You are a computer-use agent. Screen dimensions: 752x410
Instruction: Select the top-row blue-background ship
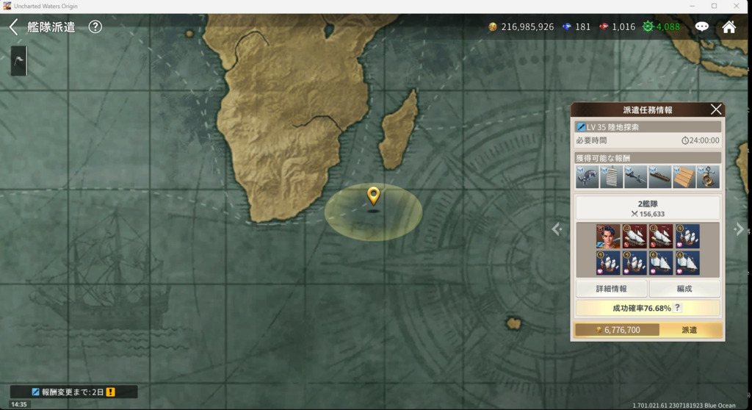(687, 236)
